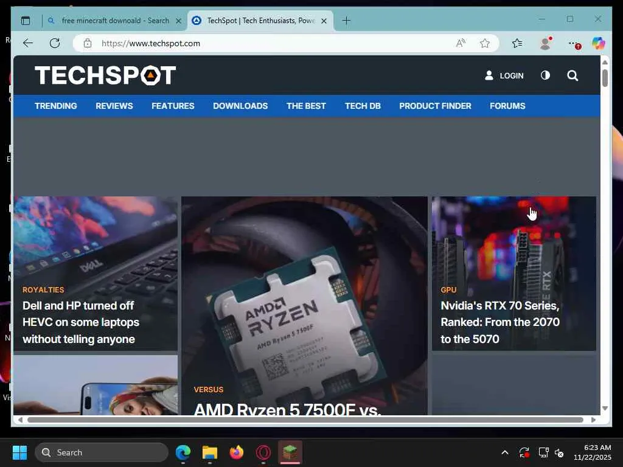This screenshot has height=467, width=623.
Task: Open Minecraft grass block taskbar icon
Action: (290, 452)
